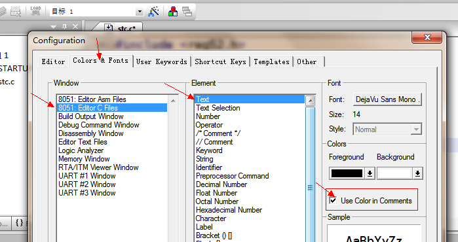The width and height of the screenshot is (458, 242).
Task: Select the Character element
Action: click(250, 218)
